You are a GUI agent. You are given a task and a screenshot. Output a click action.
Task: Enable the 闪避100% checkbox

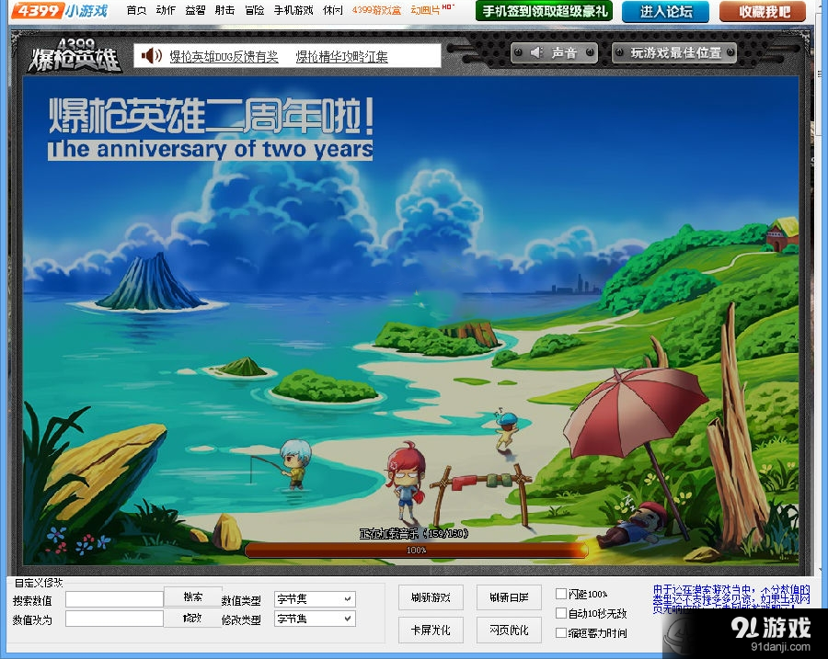[x=561, y=594]
